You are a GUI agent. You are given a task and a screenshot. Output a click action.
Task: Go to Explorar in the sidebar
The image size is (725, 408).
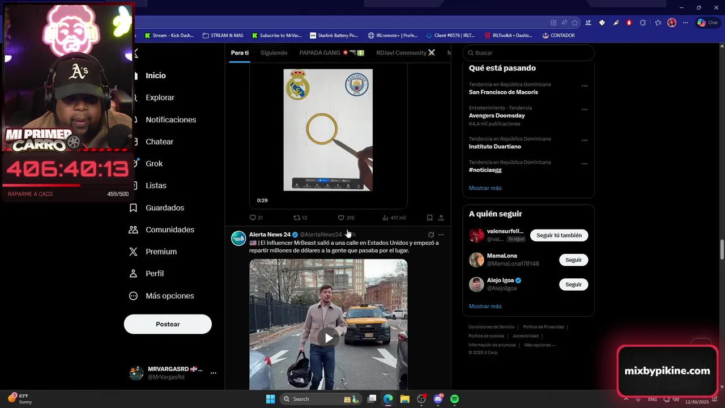[160, 97]
